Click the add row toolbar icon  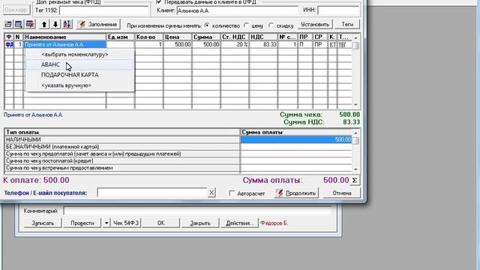(x=8, y=24)
